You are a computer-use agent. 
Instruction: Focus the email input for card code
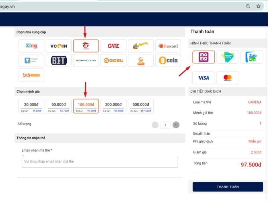100,161
